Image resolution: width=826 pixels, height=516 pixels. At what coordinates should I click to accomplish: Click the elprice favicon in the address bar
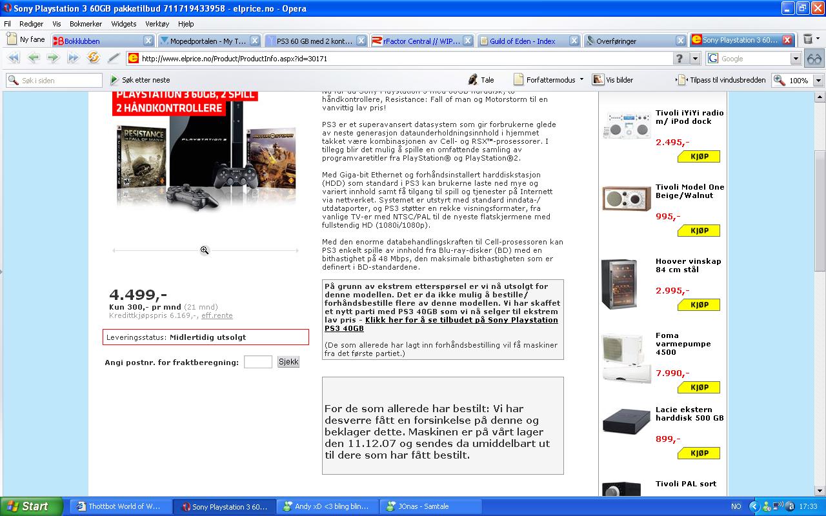tap(133, 58)
